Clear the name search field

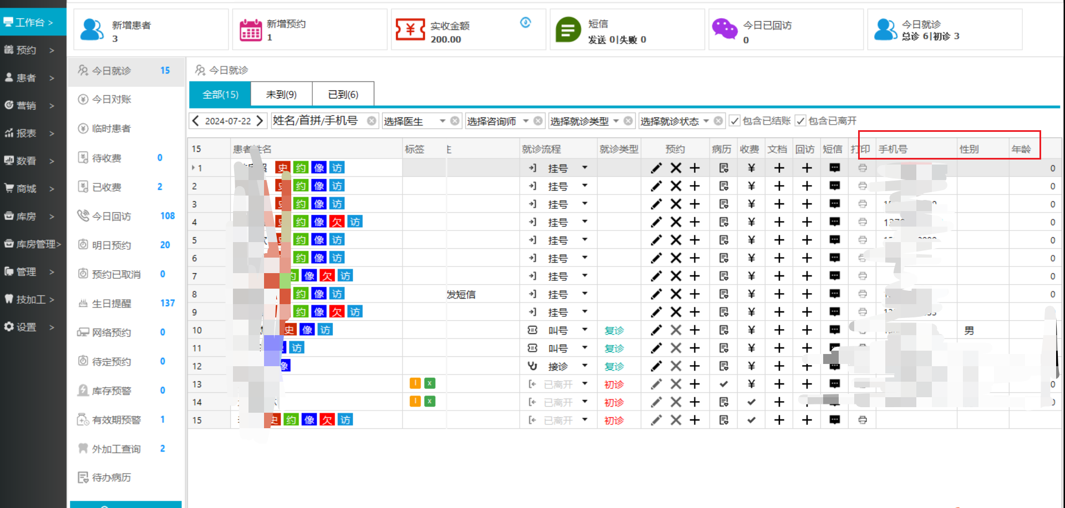click(372, 121)
